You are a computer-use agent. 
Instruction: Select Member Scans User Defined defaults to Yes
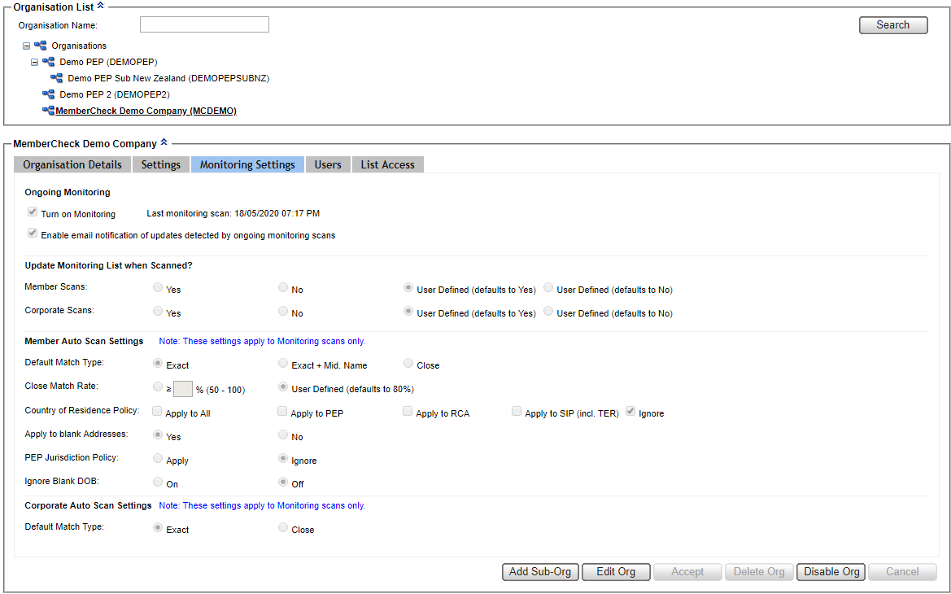tap(408, 288)
